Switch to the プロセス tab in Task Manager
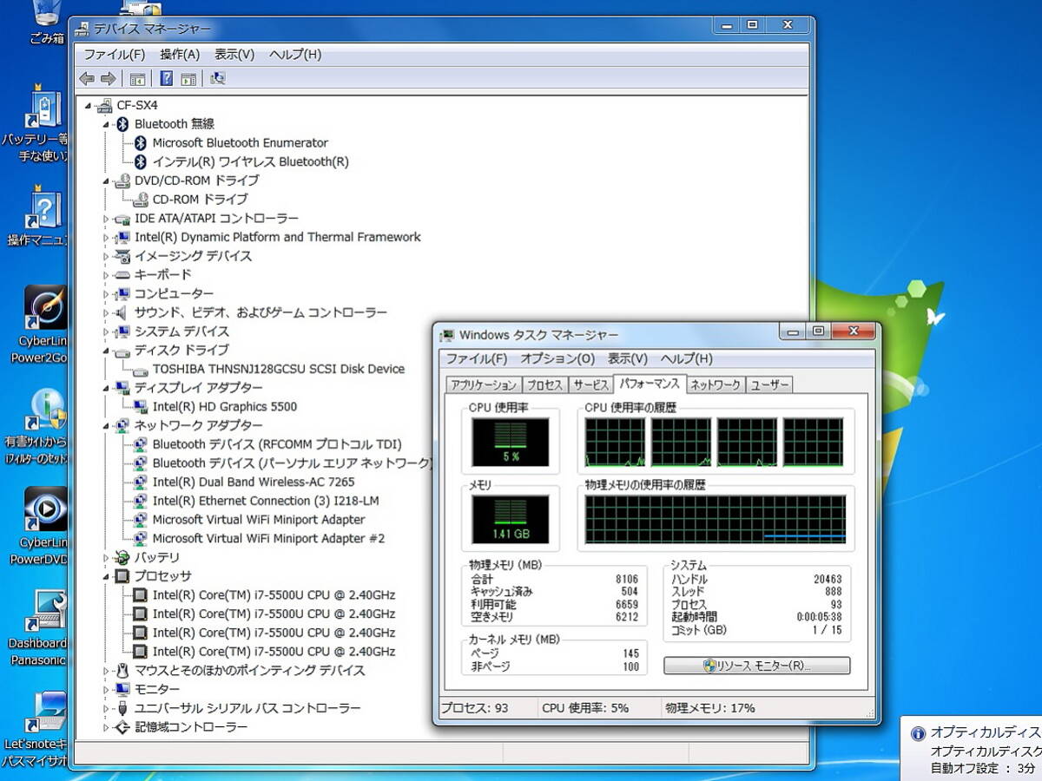This screenshot has height=781, width=1042. (x=544, y=384)
